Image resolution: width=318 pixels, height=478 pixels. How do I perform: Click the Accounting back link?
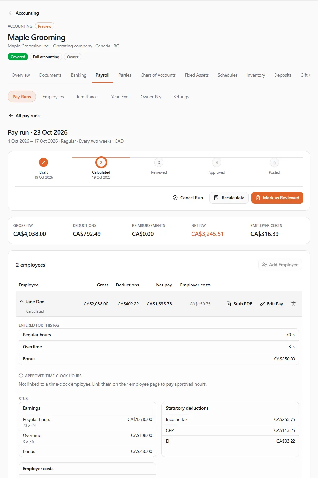(24, 13)
